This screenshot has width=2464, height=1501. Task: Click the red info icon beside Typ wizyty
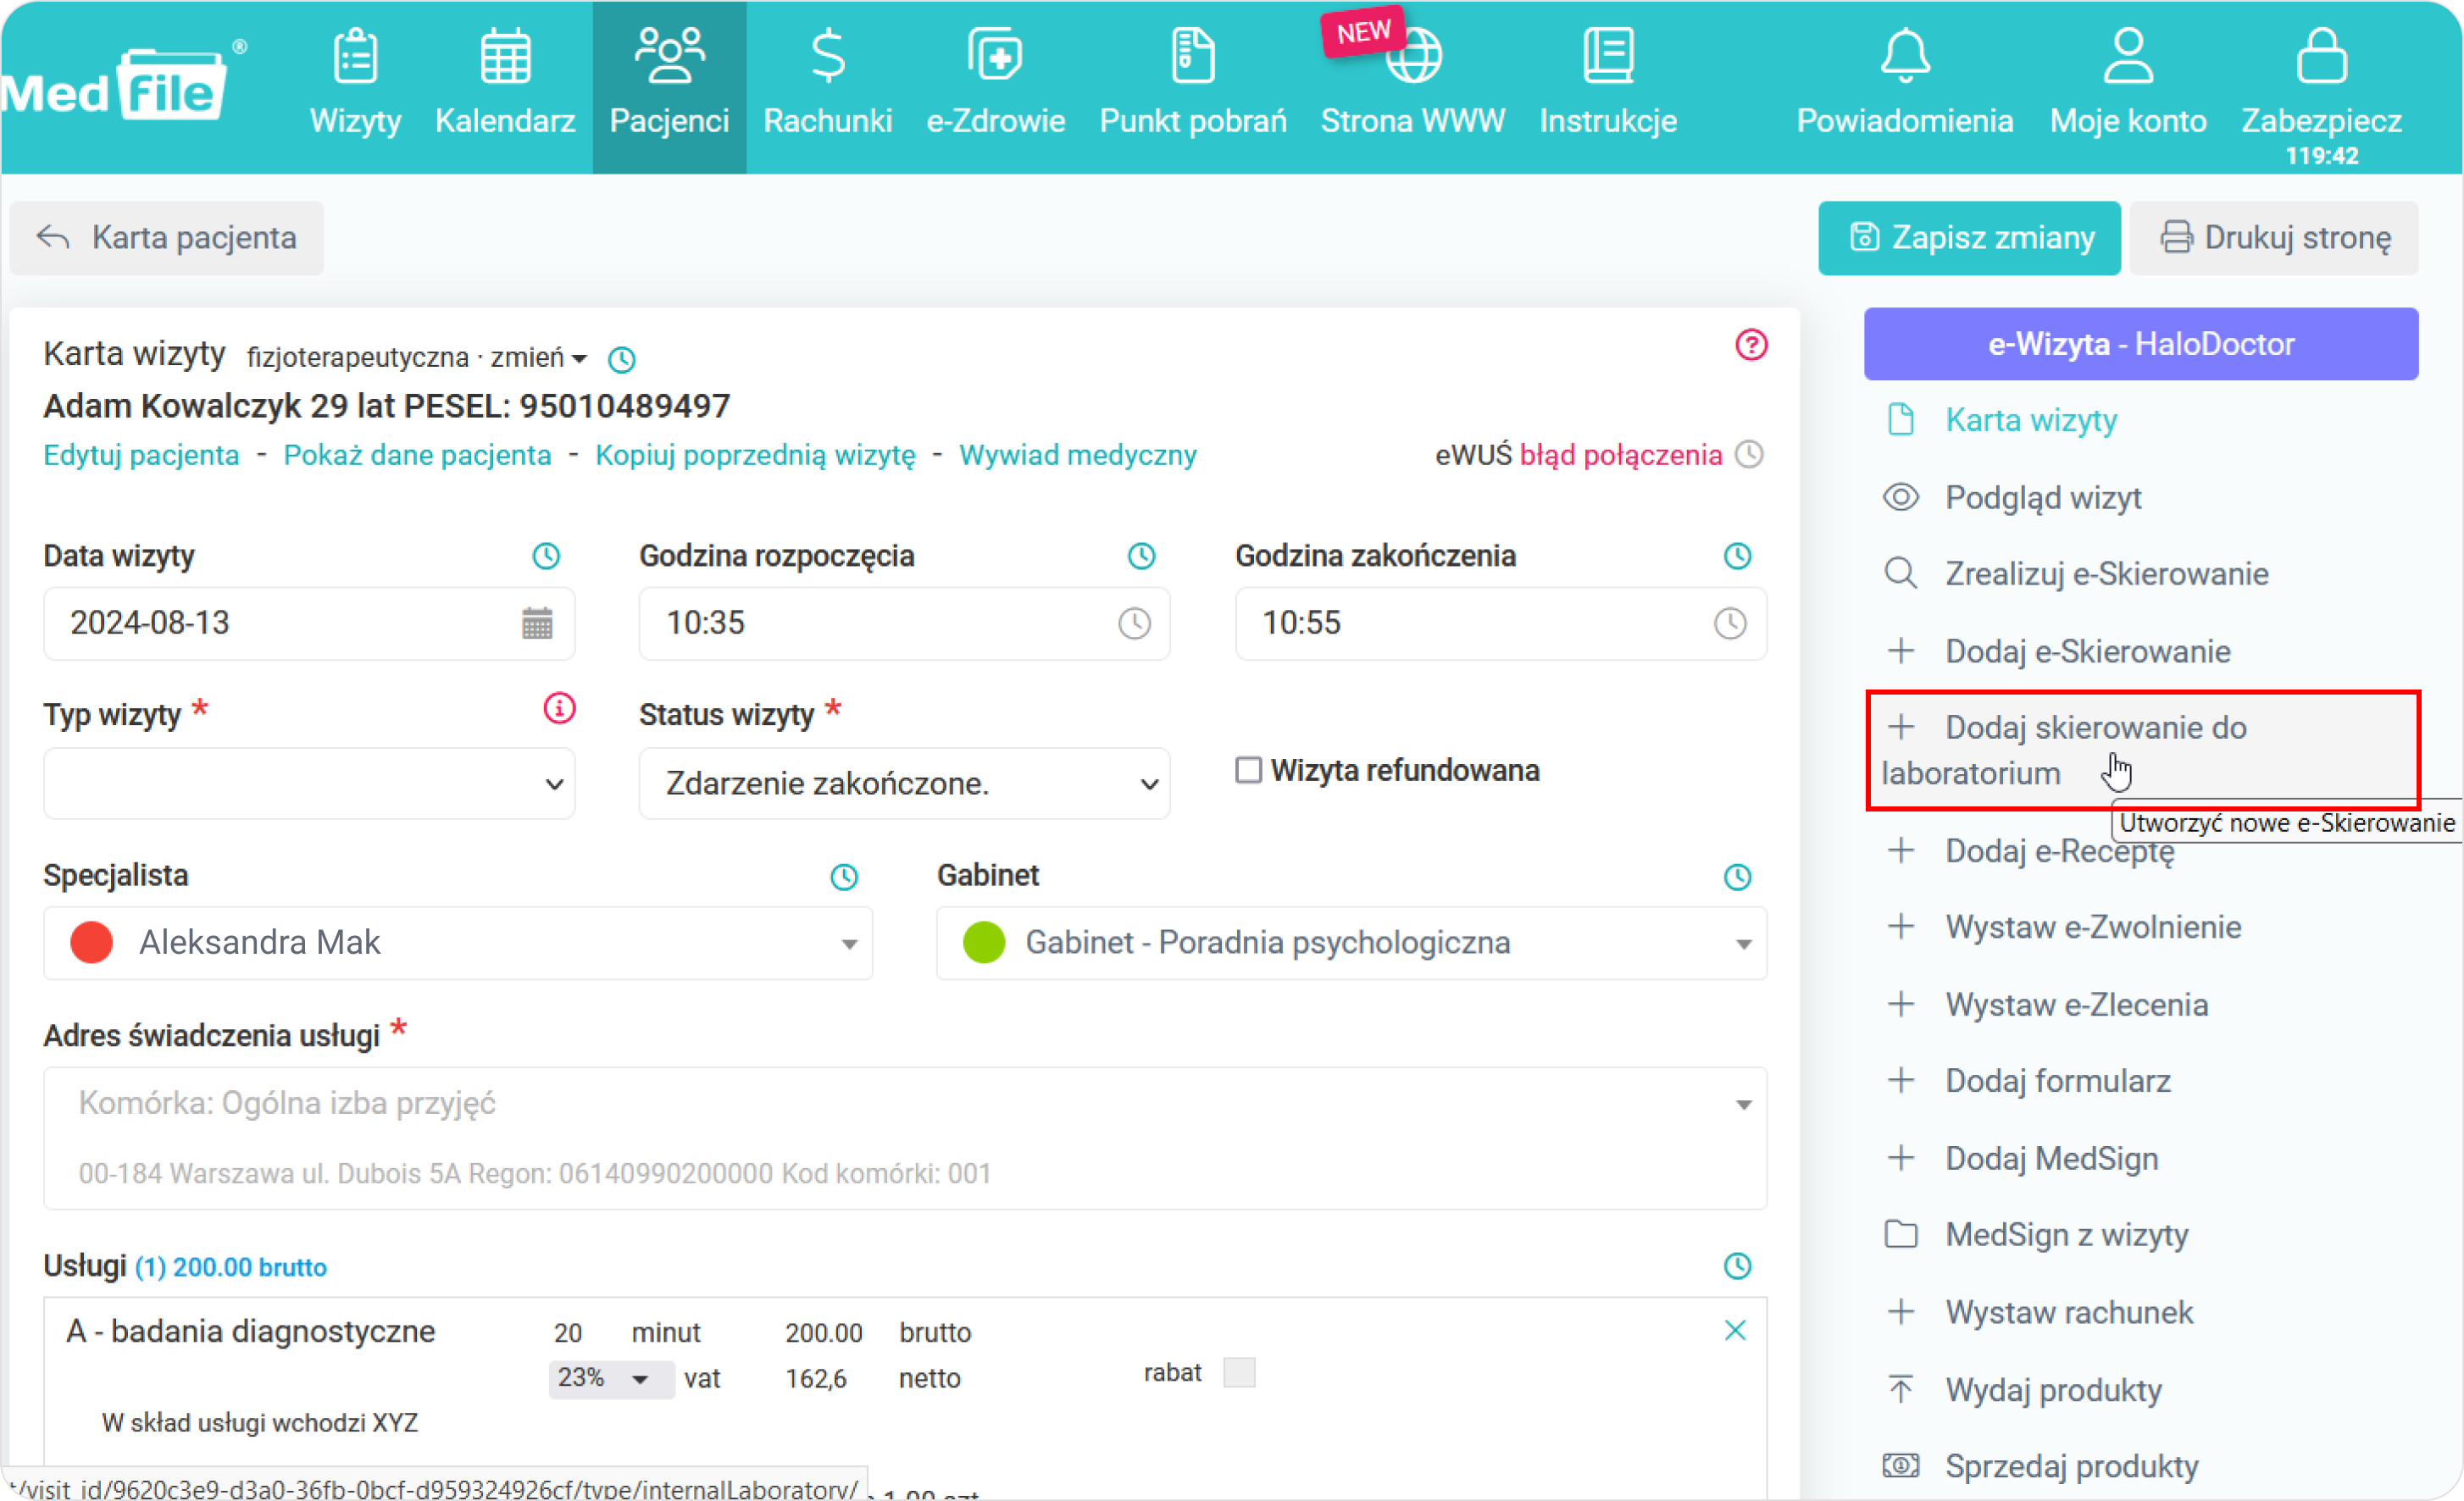(x=559, y=709)
